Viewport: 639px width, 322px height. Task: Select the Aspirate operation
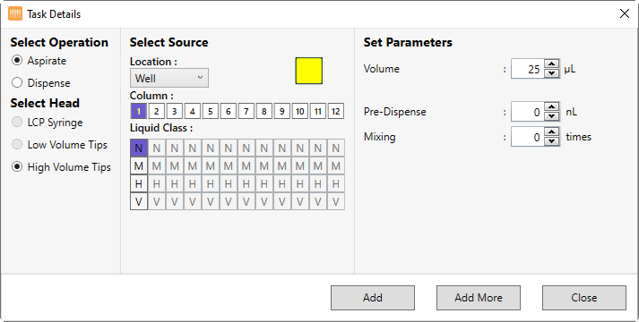39,61
